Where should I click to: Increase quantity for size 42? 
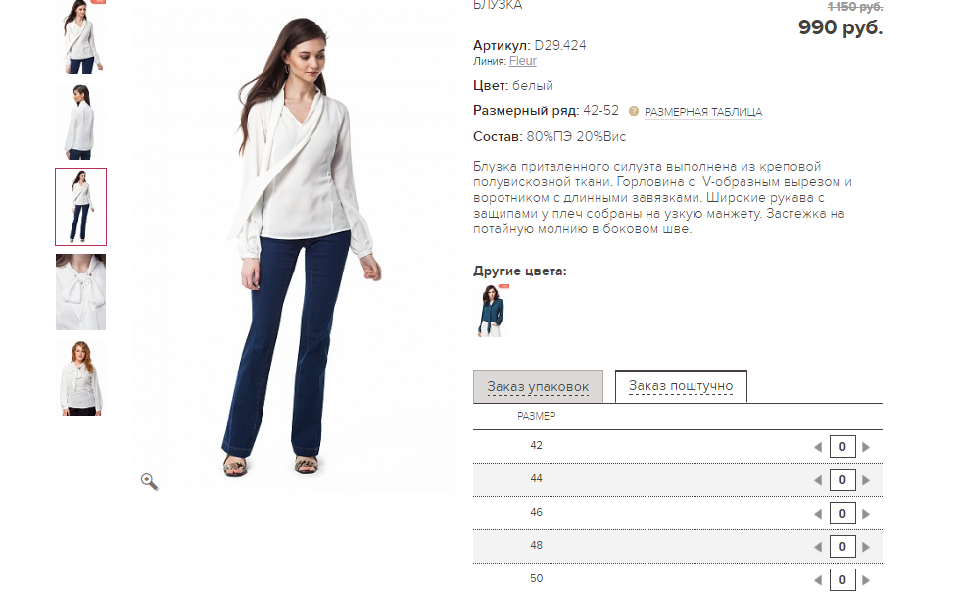(x=866, y=447)
